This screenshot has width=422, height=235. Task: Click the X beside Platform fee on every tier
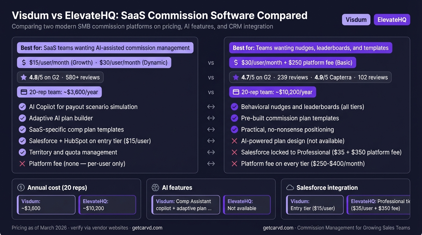click(234, 163)
